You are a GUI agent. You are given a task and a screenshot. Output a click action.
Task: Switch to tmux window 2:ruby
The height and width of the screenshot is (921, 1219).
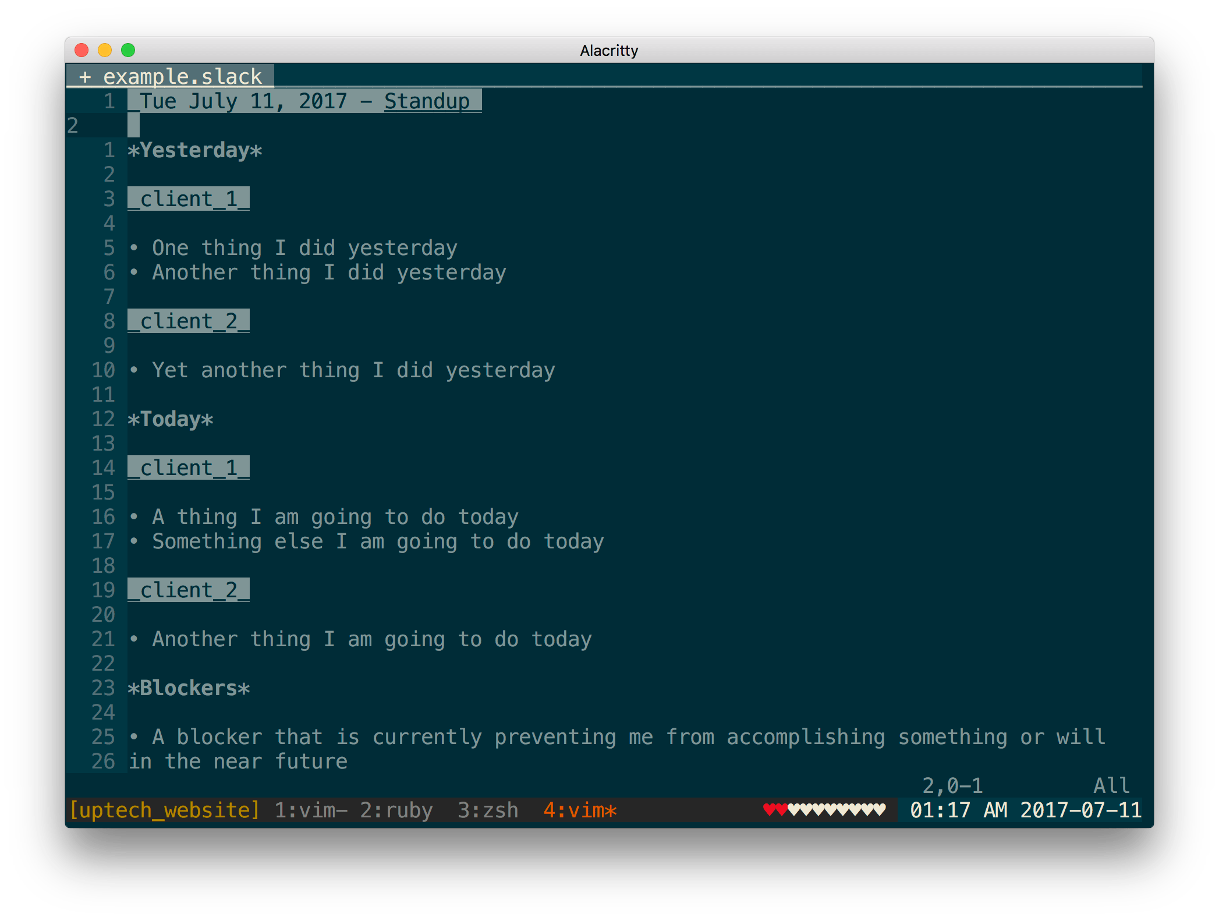396,810
